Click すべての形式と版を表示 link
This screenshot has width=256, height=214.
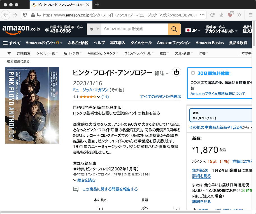tap(160, 97)
